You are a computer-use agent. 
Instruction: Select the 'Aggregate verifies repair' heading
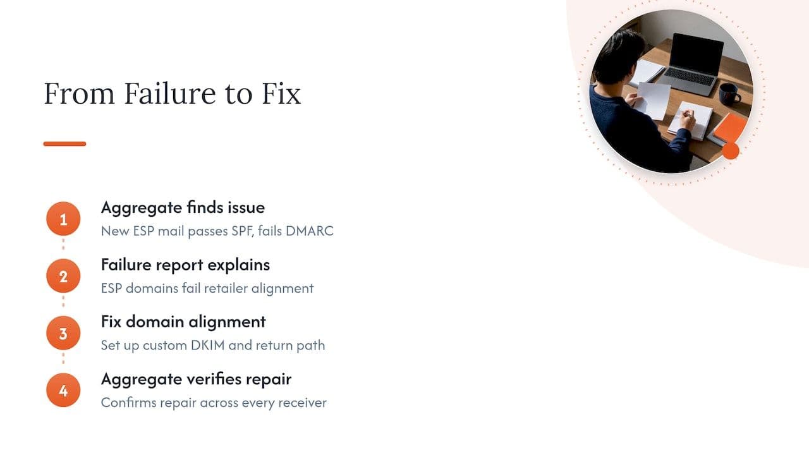tap(196, 379)
